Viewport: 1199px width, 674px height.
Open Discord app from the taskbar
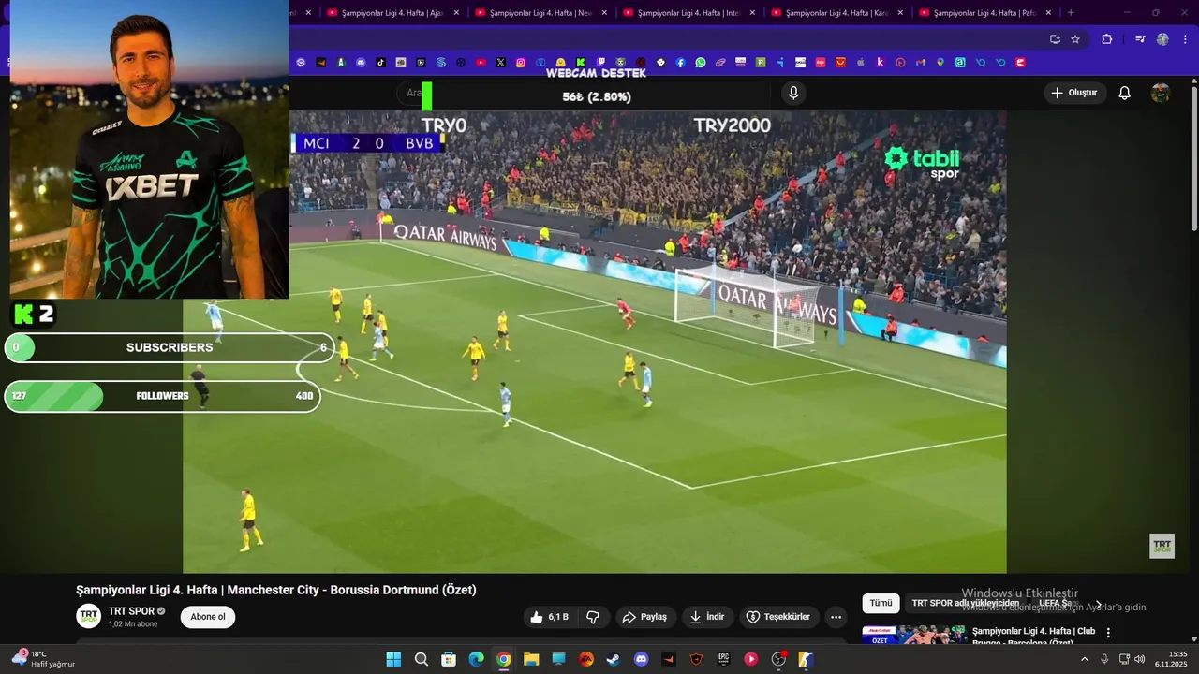(641, 659)
